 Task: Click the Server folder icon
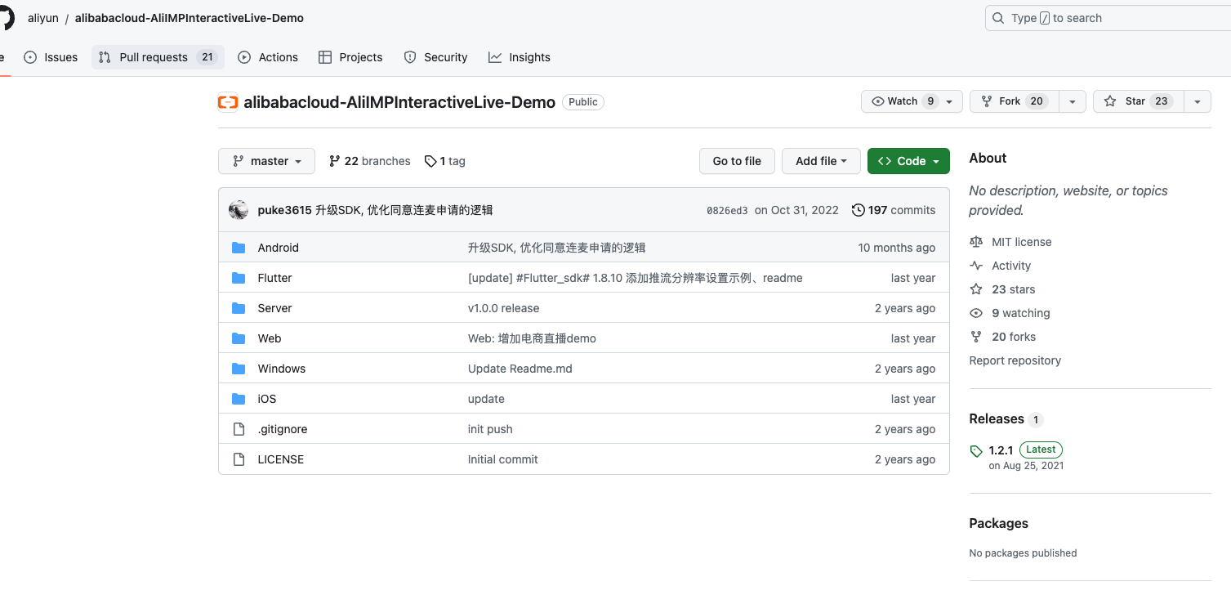[239, 308]
